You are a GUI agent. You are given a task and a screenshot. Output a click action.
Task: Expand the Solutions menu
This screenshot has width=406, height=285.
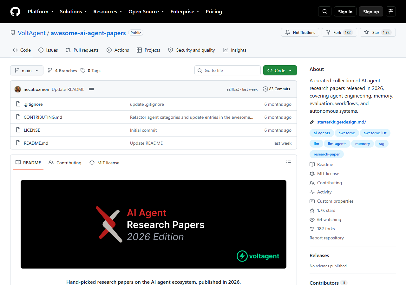point(73,12)
